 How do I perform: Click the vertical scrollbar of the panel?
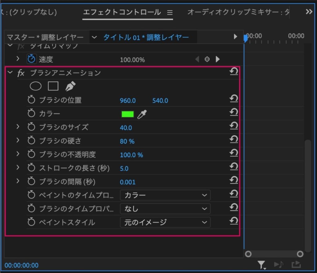308,196
